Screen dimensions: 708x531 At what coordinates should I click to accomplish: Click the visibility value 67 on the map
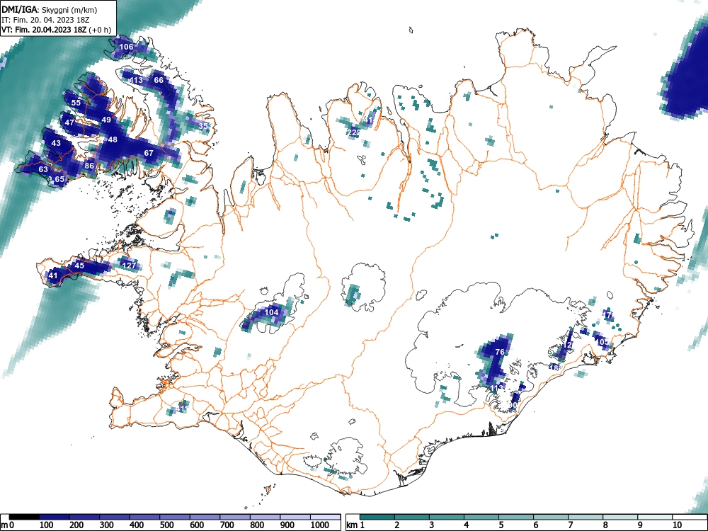pos(149,153)
